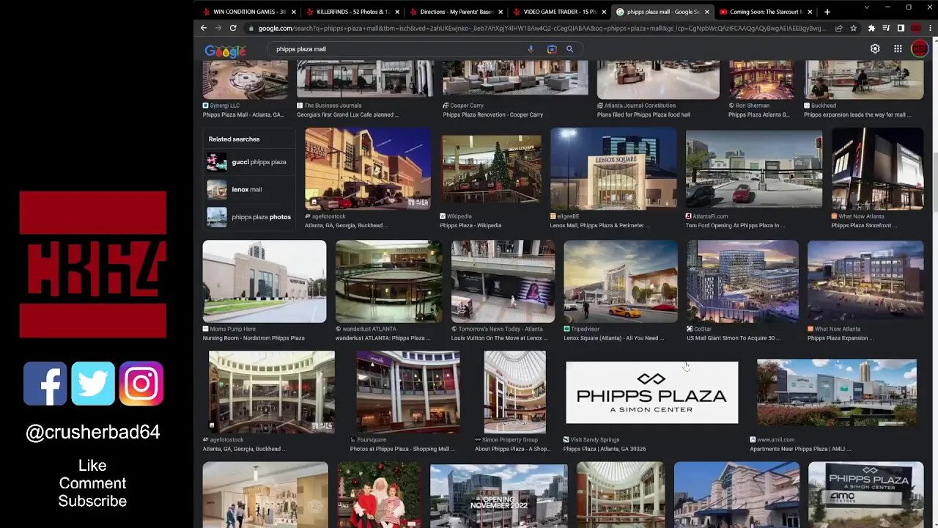The width and height of the screenshot is (938, 528).
Task: Switch to the KILLERFINDS tab
Action: click(352, 12)
